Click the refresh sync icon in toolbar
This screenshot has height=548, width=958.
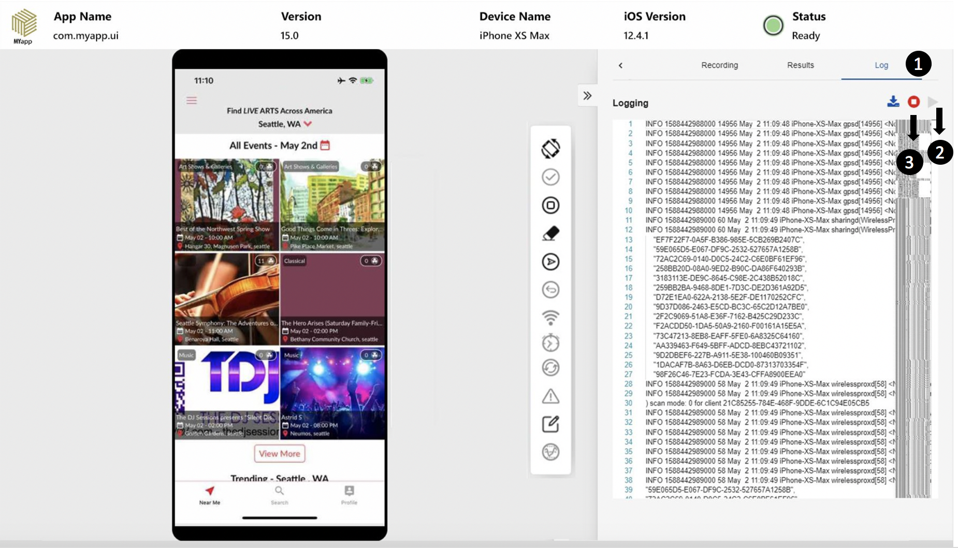[550, 368]
